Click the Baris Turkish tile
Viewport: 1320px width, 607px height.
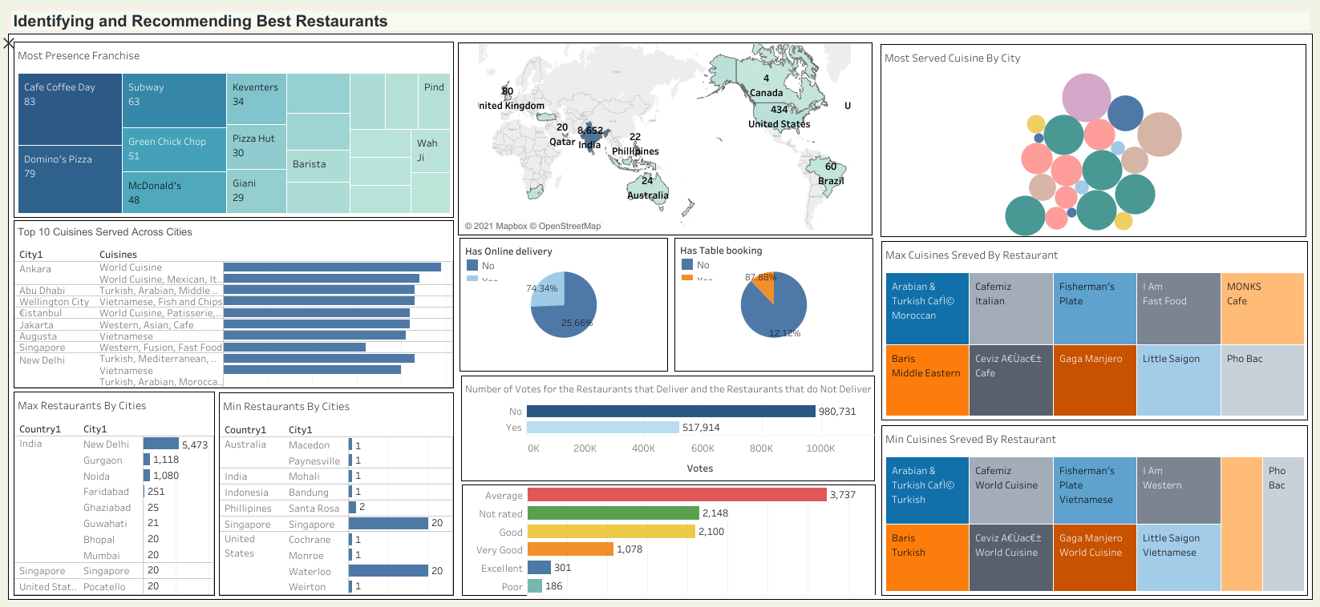coord(927,557)
